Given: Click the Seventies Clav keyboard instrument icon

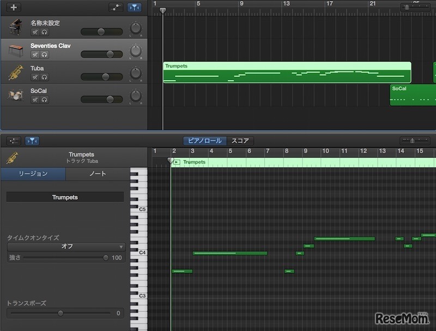Looking at the screenshot, I should click(15, 50).
